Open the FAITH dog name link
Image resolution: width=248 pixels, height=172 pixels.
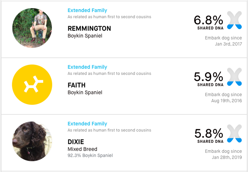click(76, 85)
